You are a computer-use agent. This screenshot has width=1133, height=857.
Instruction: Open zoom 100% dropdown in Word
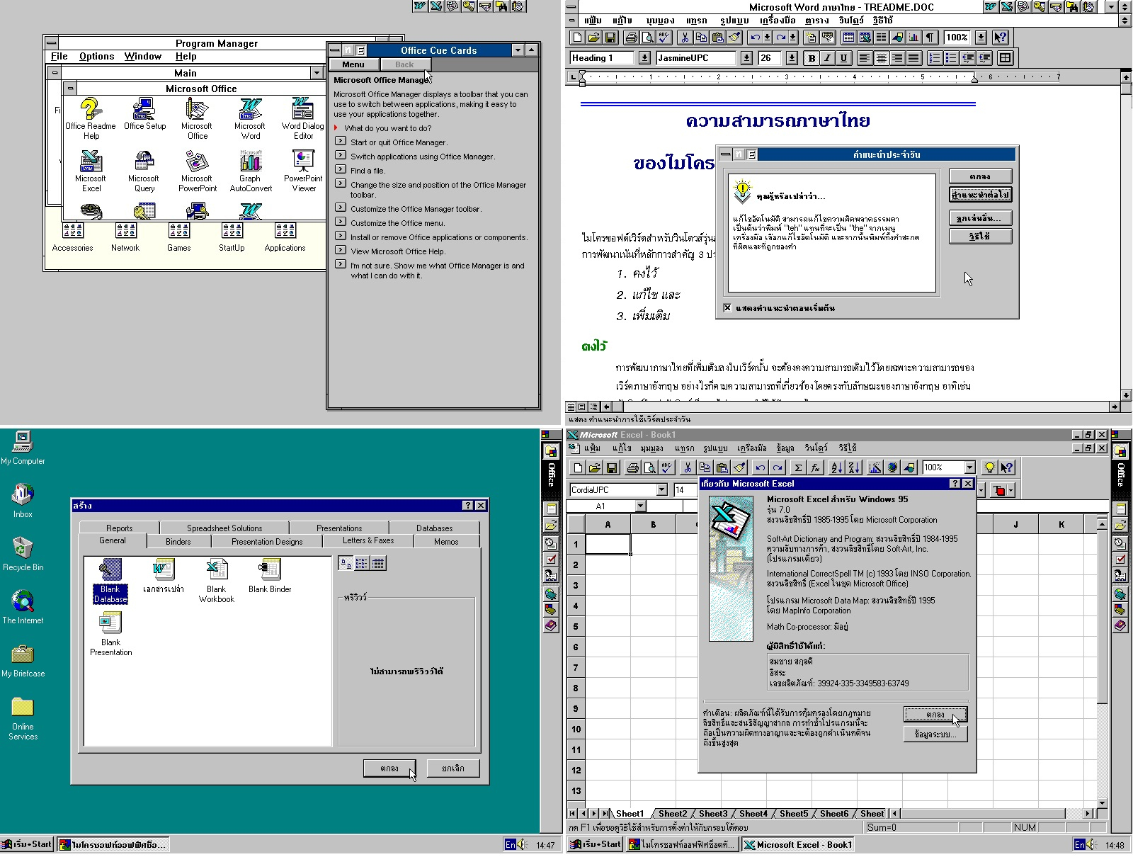pyautogui.click(x=981, y=38)
